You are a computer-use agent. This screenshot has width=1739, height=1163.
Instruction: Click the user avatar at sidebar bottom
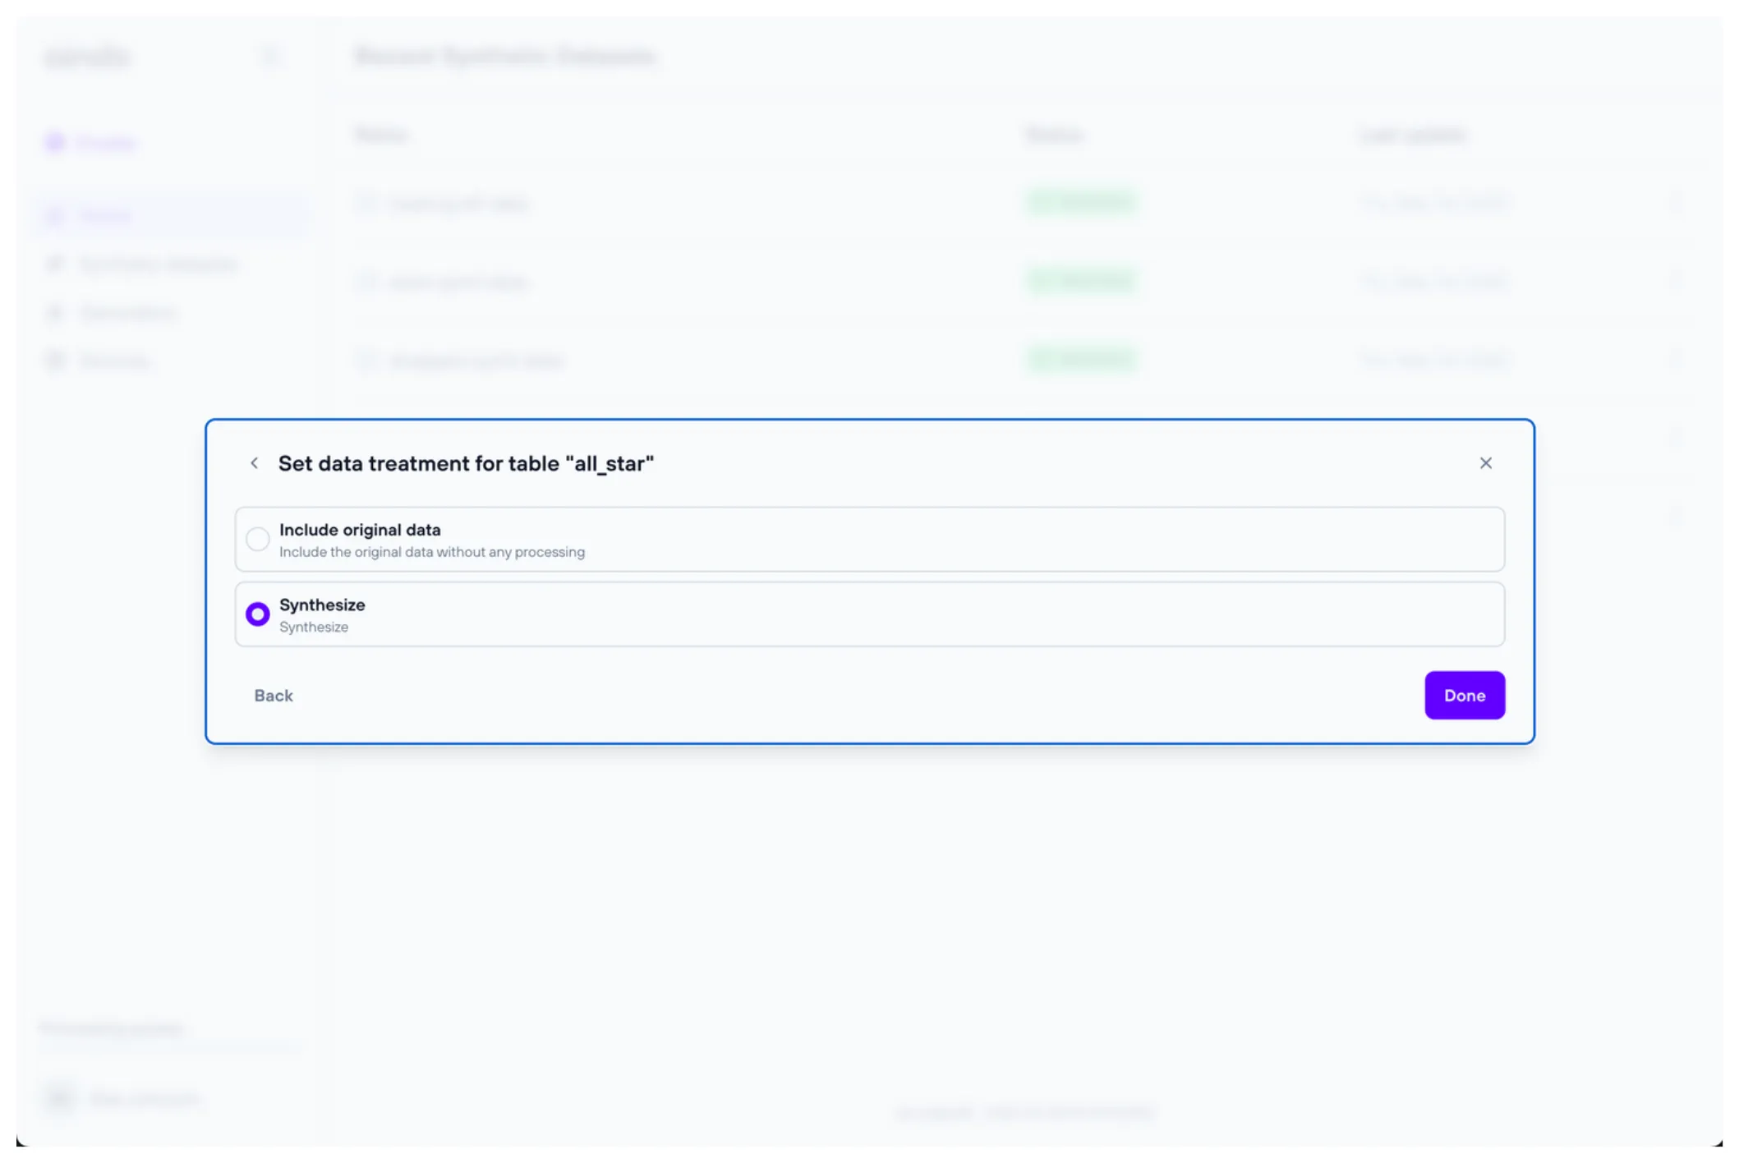tap(60, 1098)
